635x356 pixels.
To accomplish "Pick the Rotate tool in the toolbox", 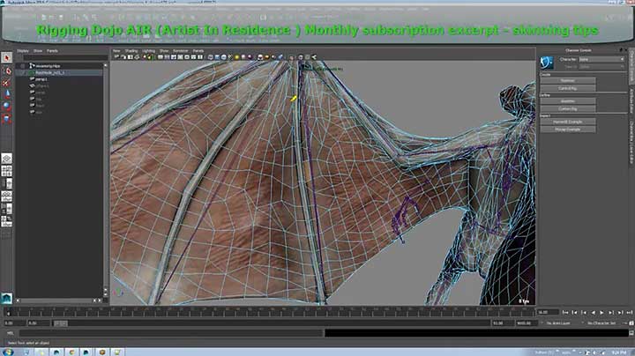I will 6,106.
